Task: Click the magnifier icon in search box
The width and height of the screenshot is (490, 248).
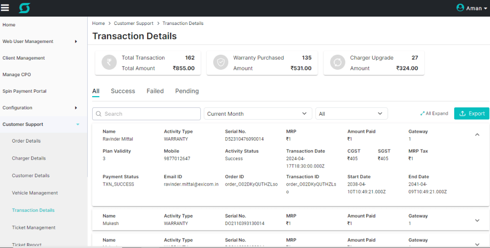Action: pyautogui.click(x=98, y=114)
